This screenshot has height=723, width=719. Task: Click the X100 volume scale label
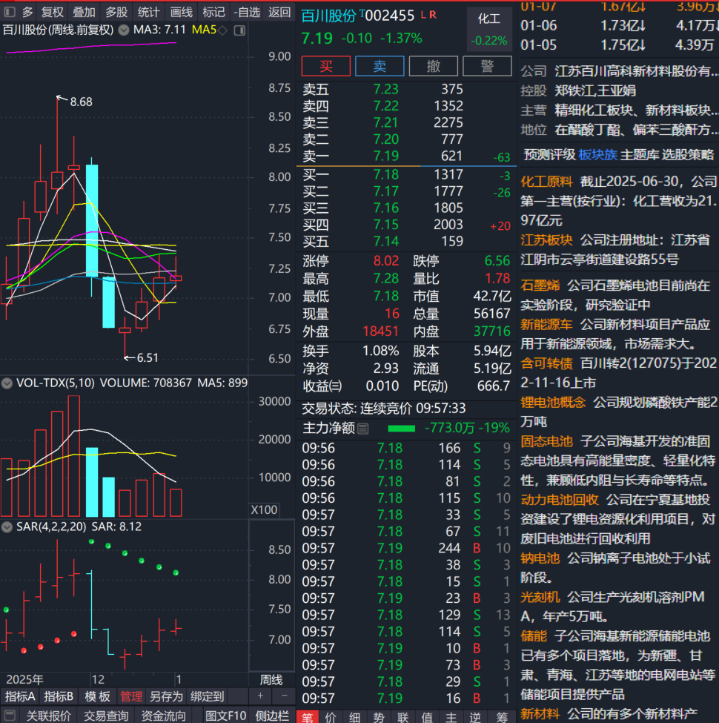264,510
